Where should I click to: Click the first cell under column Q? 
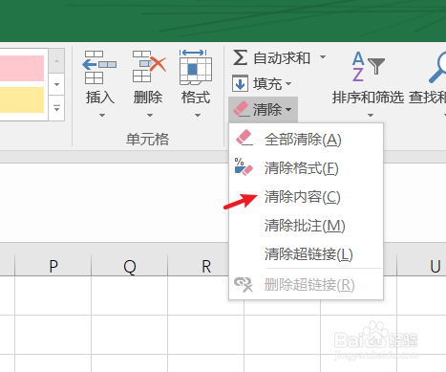(x=130, y=295)
